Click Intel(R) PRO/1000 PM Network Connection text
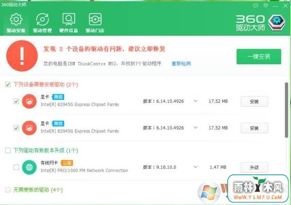This screenshot has width=291, height=205. point(84,171)
